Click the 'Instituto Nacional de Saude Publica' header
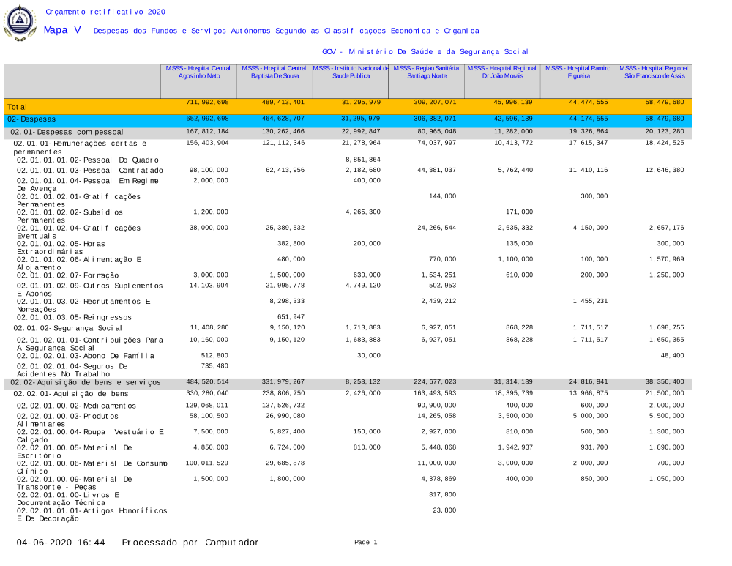The width and height of the screenshot is (732, 566). [351, 72]
